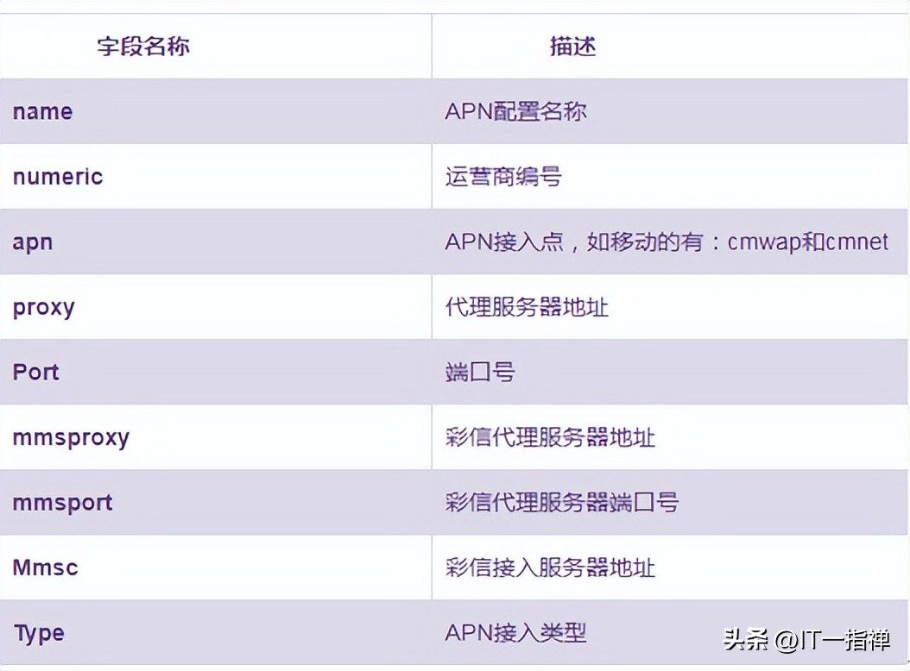Select the name field row
This screenshot has height=671, width=910.
pos(41,110)
